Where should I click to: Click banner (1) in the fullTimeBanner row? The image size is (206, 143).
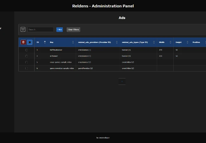tap(126, 50)
